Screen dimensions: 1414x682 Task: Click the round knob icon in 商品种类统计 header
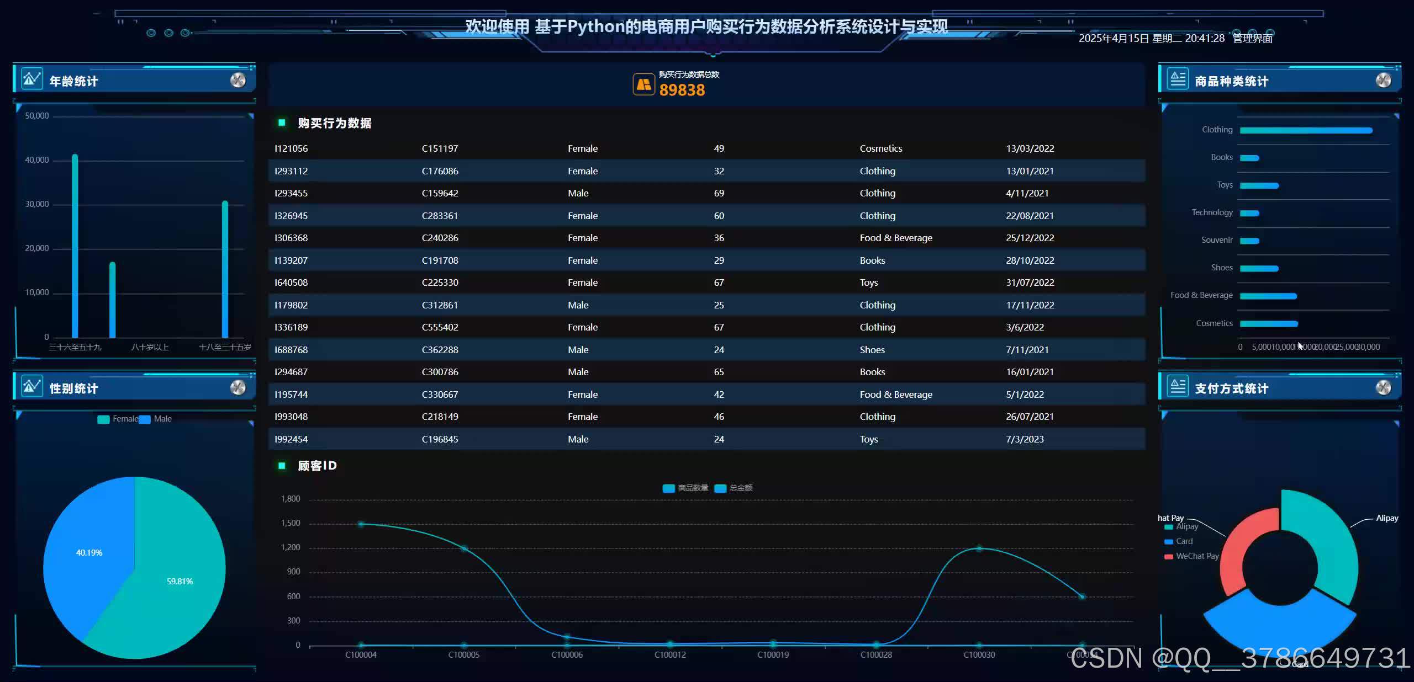pyautogui.click(x=1384, y=81)
